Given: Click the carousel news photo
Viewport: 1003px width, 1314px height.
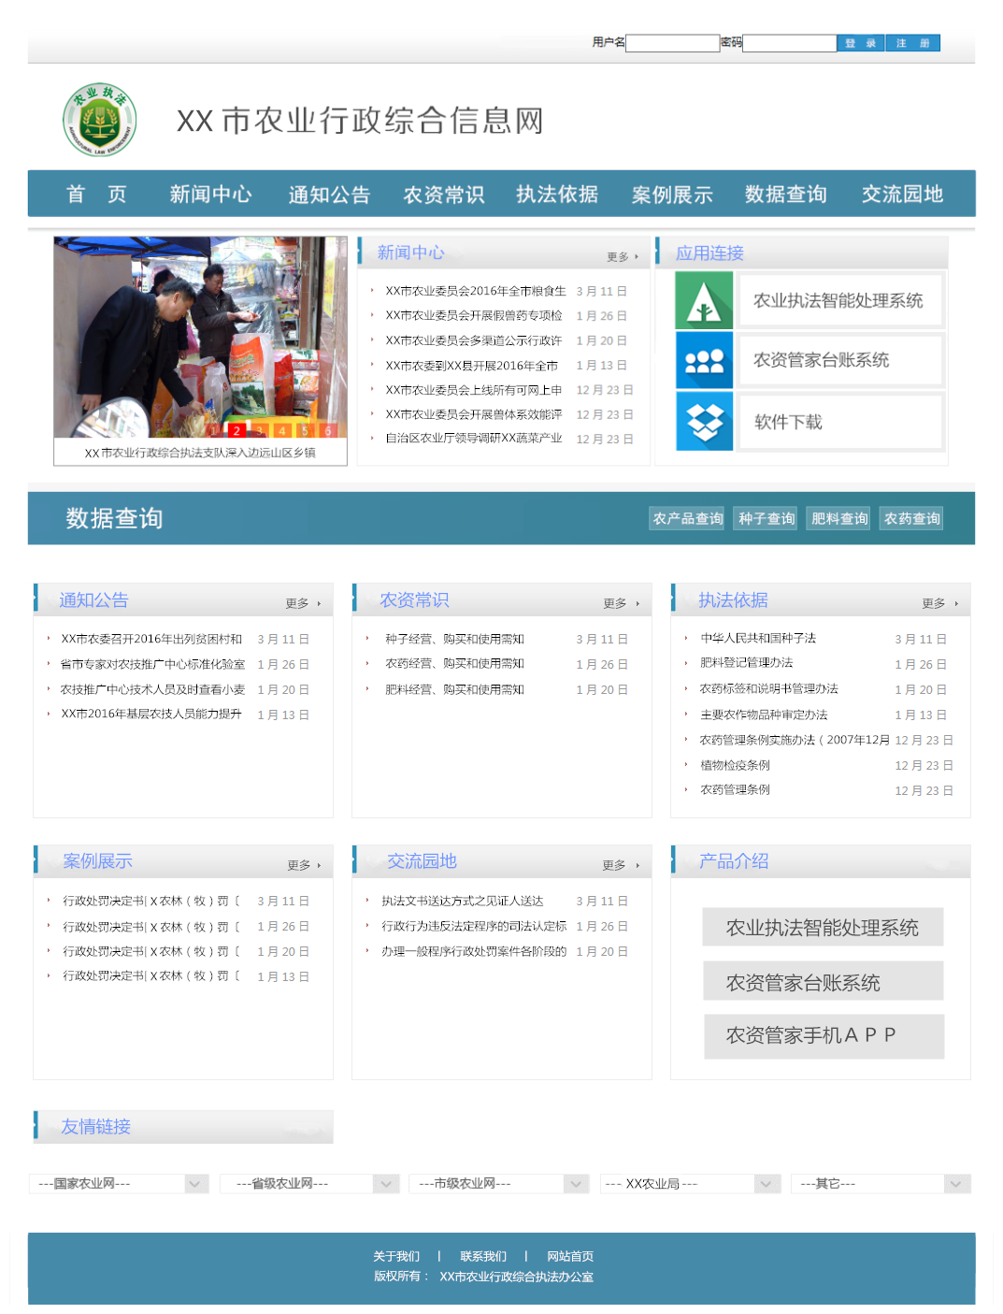Looking at the screenshot, I should [200, 337].
